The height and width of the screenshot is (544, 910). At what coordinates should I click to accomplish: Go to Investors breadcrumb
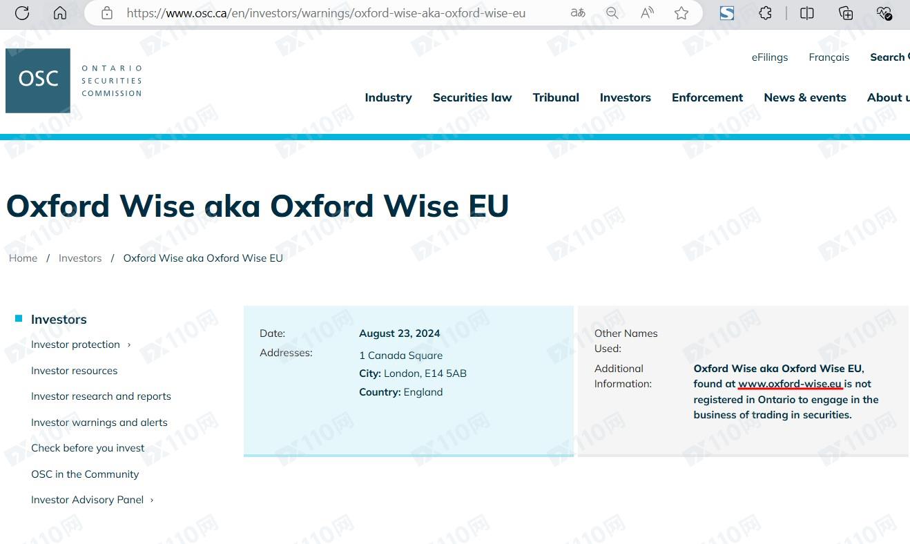click(80, 258)
